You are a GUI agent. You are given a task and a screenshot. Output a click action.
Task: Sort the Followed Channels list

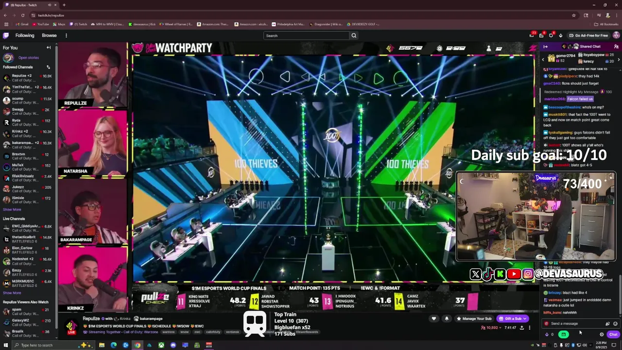coord(48,67)
